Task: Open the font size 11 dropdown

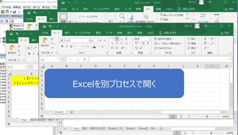Action: click(96, 40)
